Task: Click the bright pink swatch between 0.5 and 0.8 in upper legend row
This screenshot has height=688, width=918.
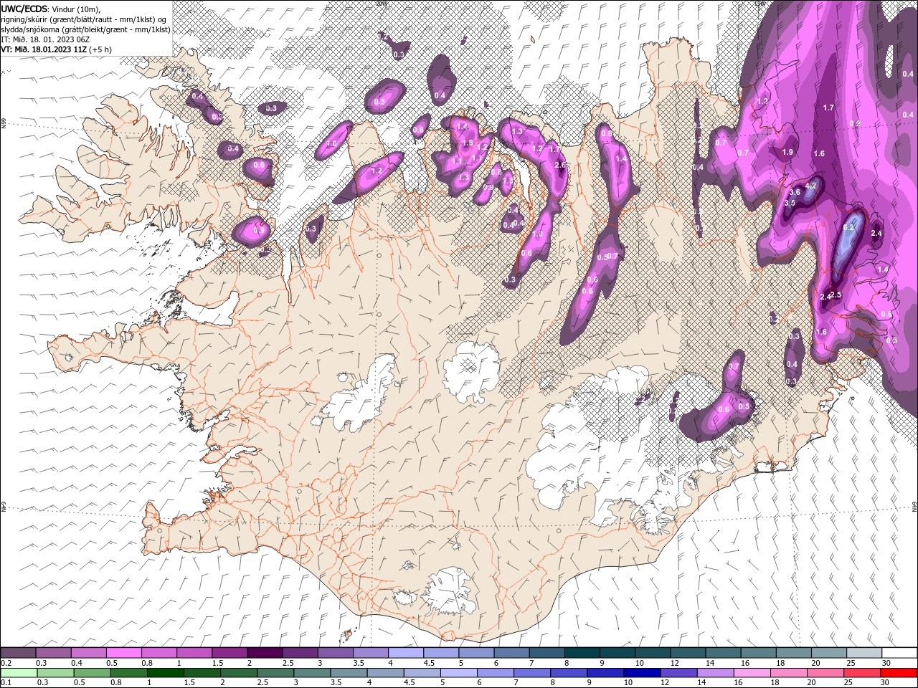Action: [123, 652]
